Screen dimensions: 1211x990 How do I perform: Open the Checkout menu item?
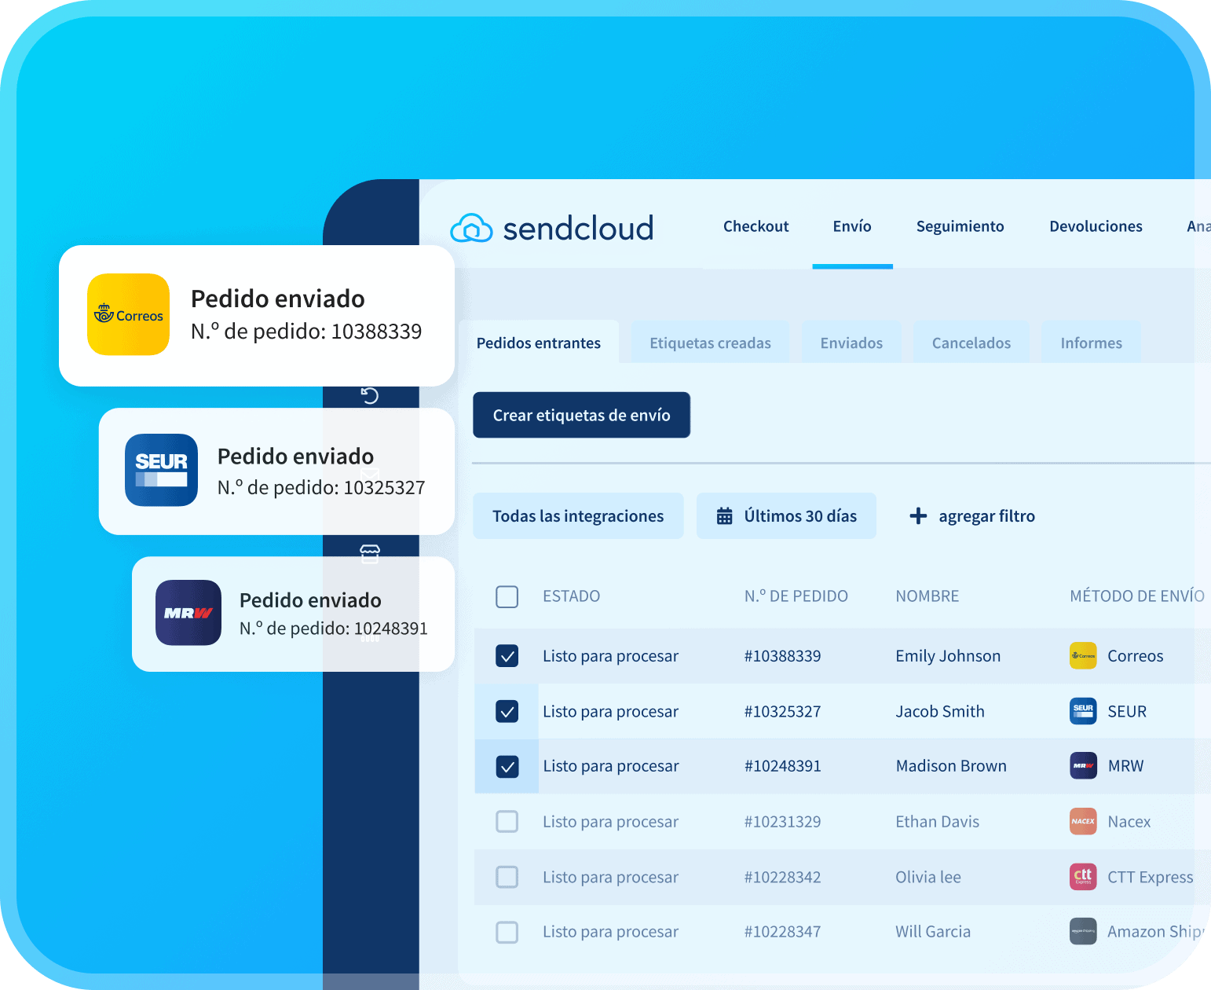tap(756, 226)
